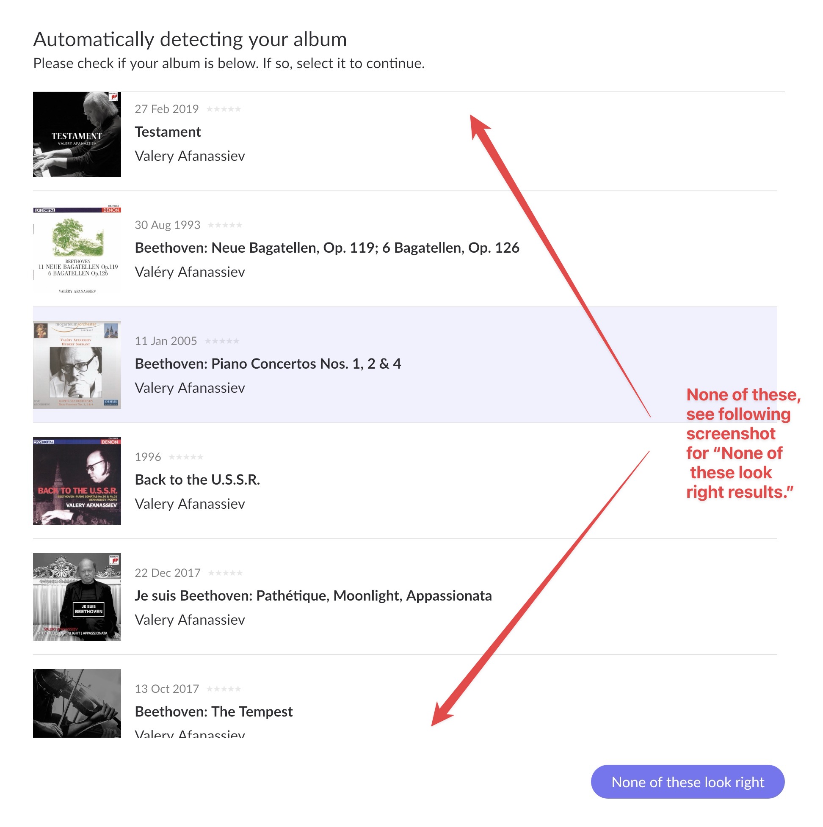Click 'None of these look right' button
The image size is (823, 827).
[x=688, y=783]
